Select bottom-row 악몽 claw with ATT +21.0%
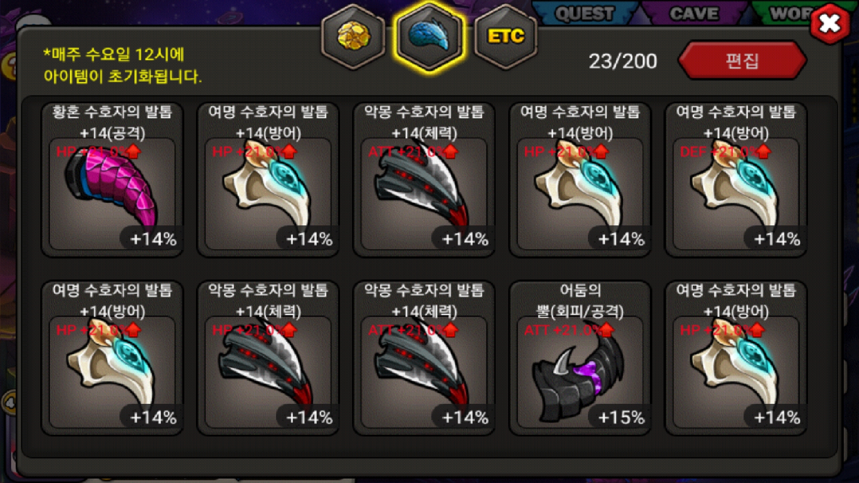 tap(424, 358)
